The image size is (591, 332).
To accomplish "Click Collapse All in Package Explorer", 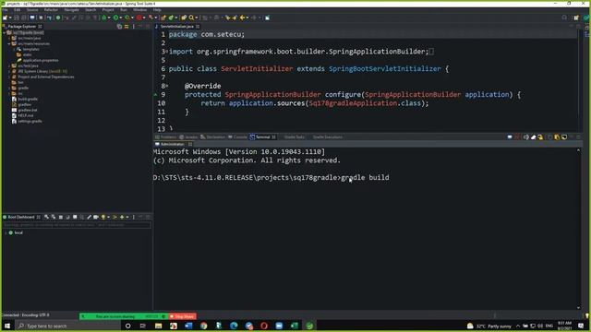I will 119,27.
